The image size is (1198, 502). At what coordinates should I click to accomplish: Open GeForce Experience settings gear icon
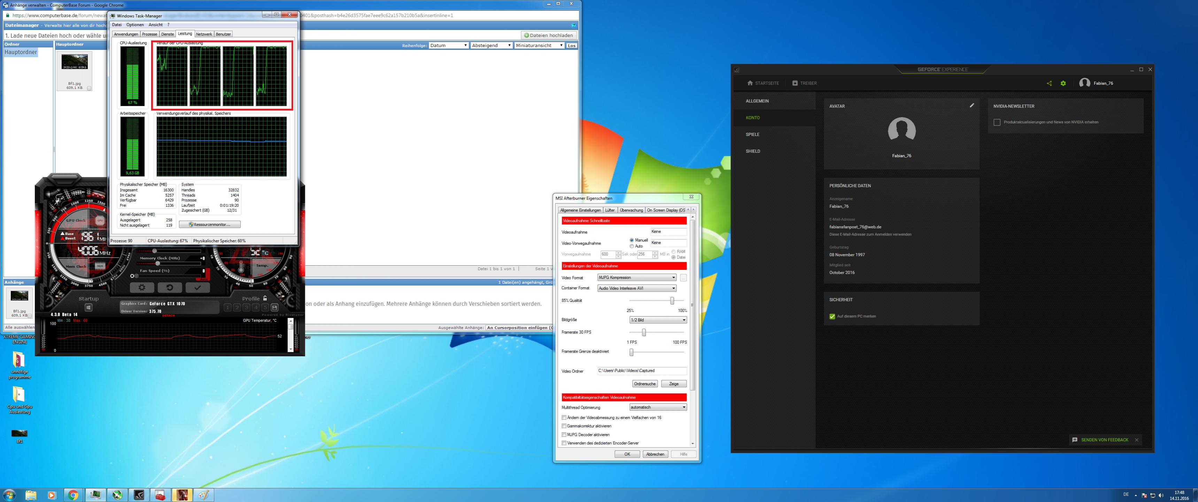tap(1063, 83)
